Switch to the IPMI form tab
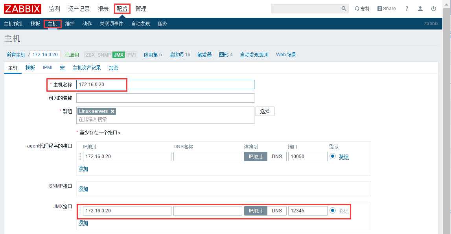 (48, 68)
